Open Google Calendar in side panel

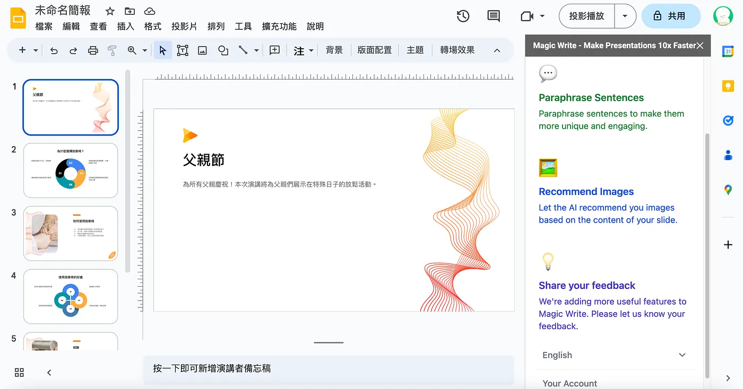point(728,51)
